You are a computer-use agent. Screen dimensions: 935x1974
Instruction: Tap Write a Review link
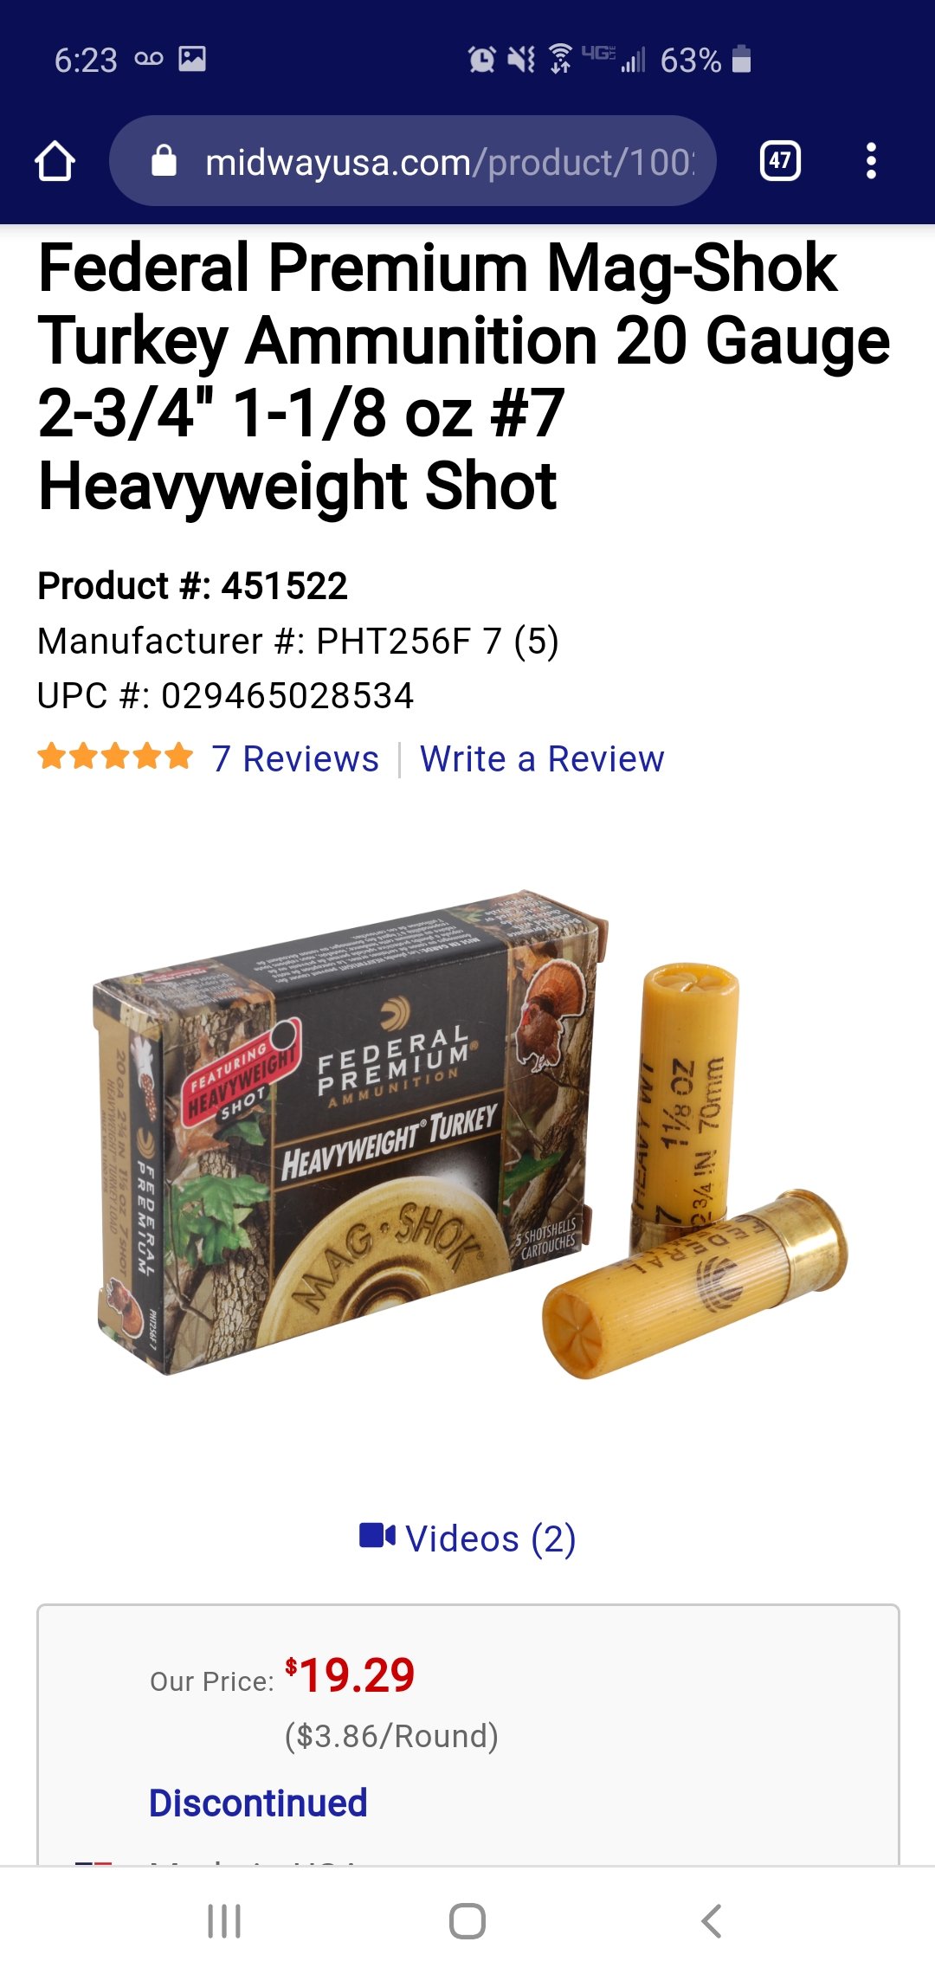pyautogui.click(x=542, y=758)
